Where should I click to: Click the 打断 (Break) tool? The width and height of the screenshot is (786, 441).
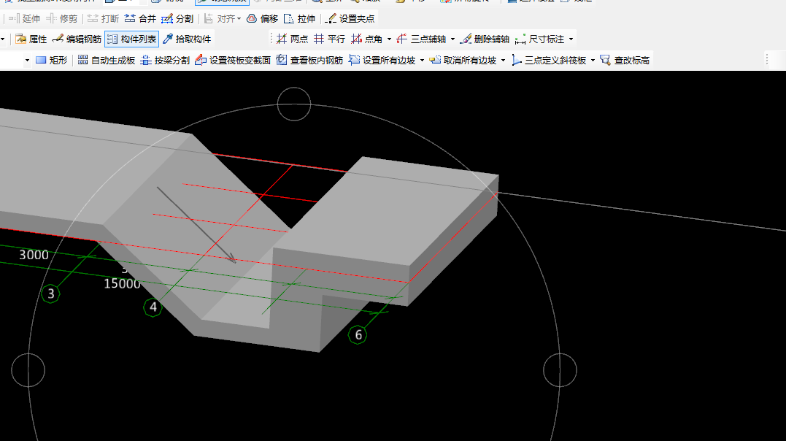[103, 18]
